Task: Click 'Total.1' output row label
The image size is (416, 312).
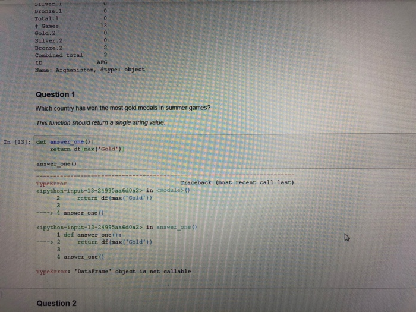Action: click(x=47, y=18)
